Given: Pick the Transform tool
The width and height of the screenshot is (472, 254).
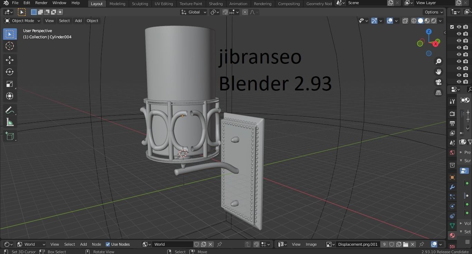Looking at the screenshot, I should coord(10,96).
